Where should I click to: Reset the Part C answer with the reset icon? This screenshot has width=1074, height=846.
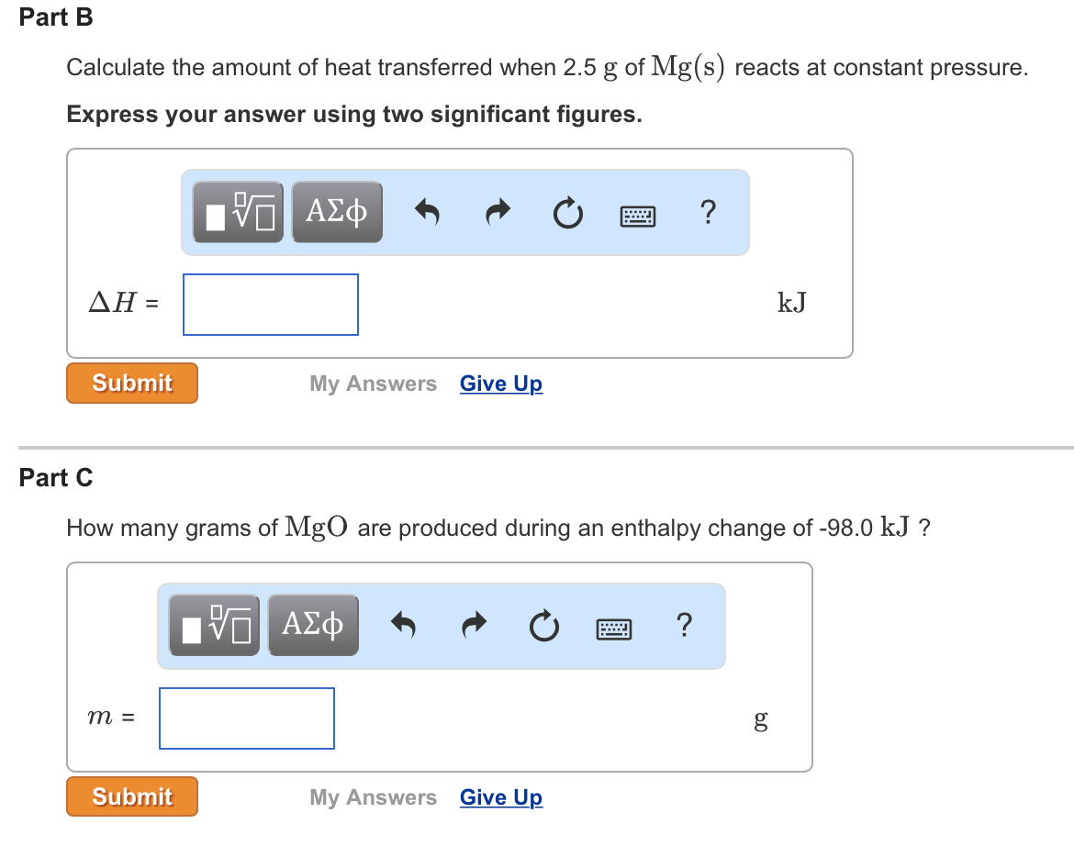tap(543, 625)
